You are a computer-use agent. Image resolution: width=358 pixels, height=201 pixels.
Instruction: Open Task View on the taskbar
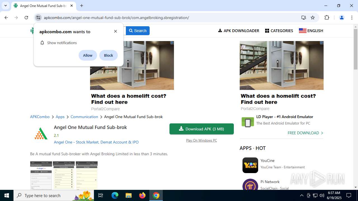(x=101, y=195)
